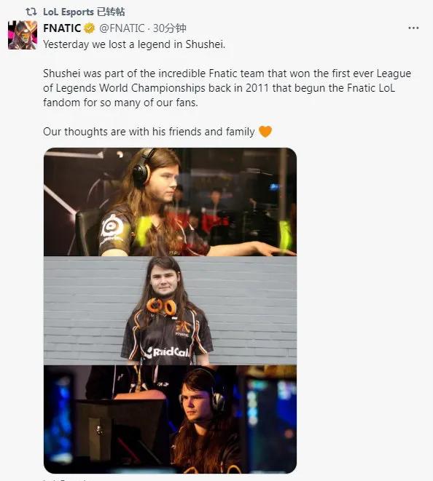Click the paragraph mentioning 2011 World Championships

pos(227,88)
